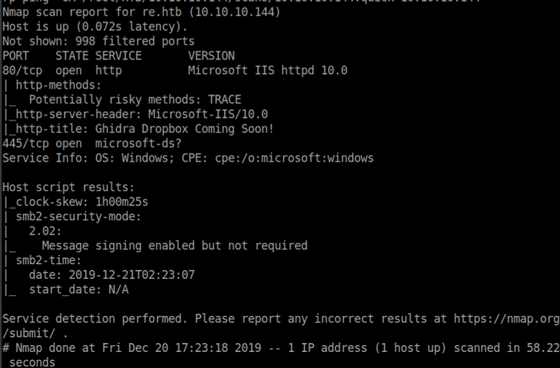Screen dimensions: 560x368
Task: Click the Message signing enabled but not required line
Action: click(174, 246)
